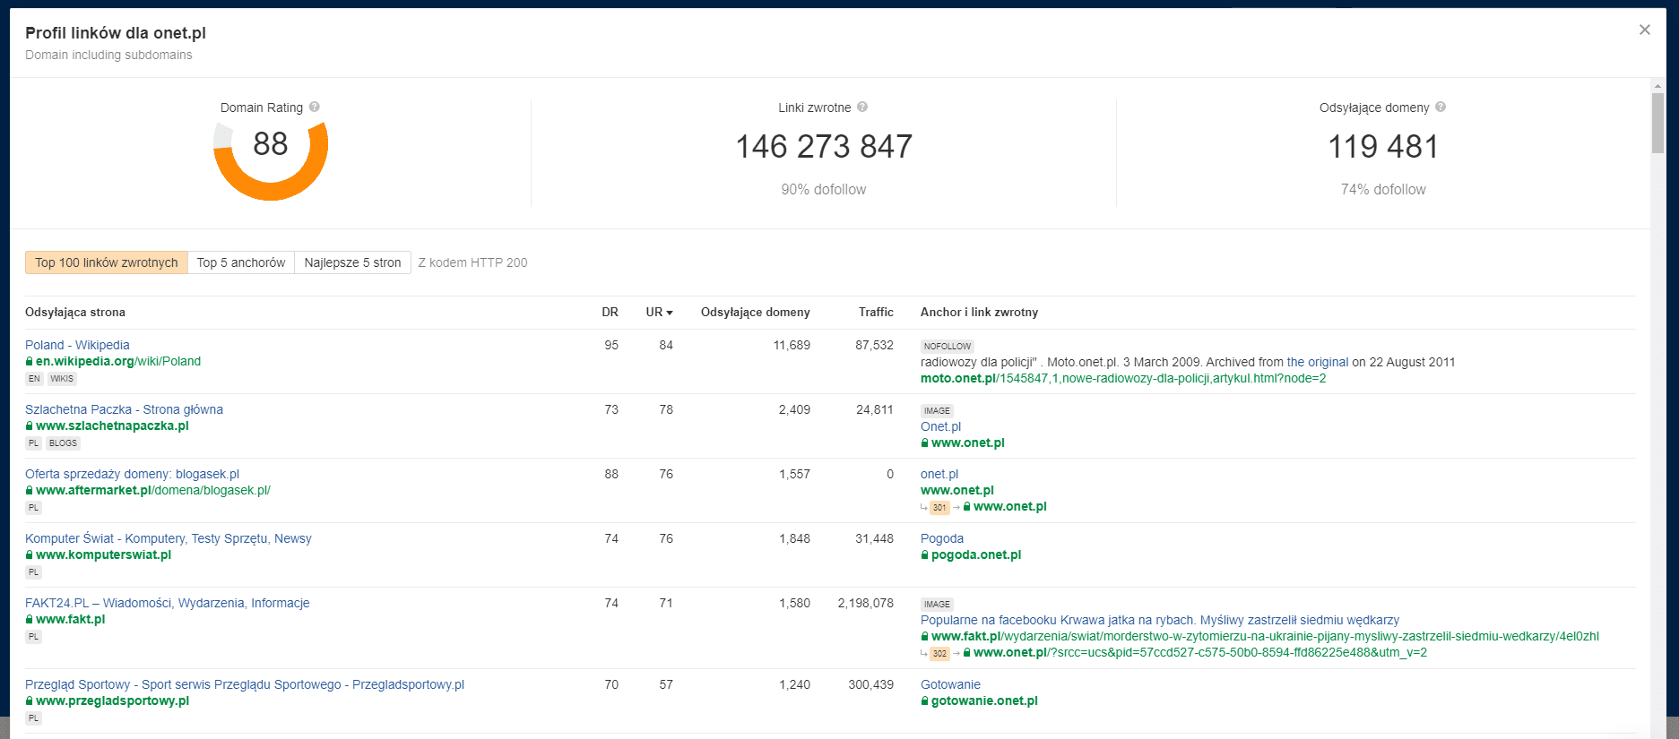Screen dimensions: 1679x739
Task: Click the PL tag under www.przegladsportowy.pl
Action: coord(33,718)
